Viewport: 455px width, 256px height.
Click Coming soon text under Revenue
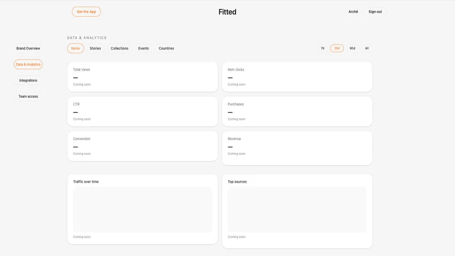pyautogui.click(x=237, y=154)
